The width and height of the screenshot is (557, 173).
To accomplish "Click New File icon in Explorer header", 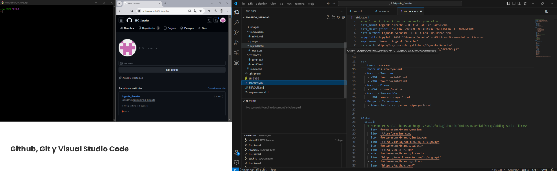I will [x=328, y=17].
